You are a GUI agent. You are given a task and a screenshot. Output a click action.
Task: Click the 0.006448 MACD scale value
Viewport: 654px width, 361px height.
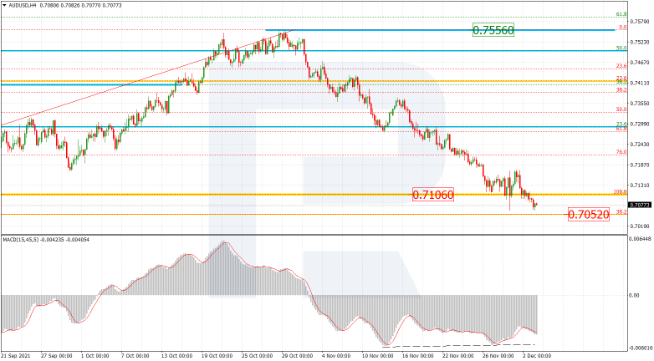(641, 239)
